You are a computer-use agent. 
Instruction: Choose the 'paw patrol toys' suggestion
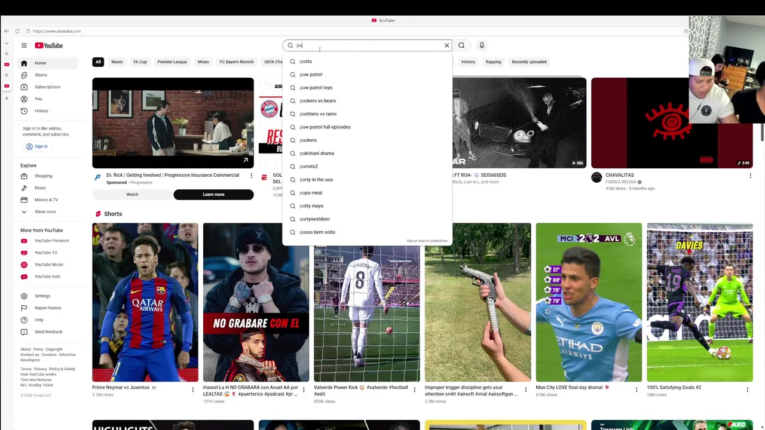(367, 87)
